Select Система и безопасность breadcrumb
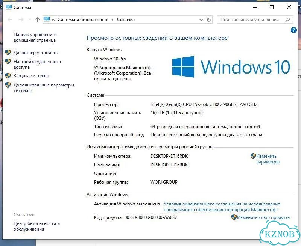This screenshot has height=246, width=301. [83, 20]
